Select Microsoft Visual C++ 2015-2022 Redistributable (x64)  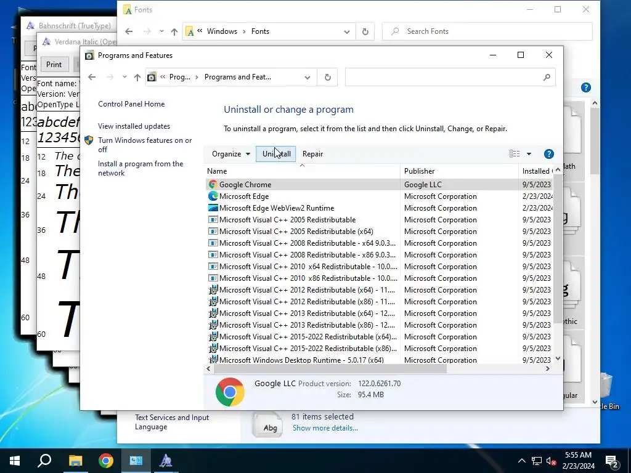[380, 336]
